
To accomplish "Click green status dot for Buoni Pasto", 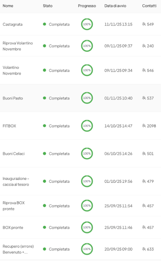I will pyautogui.click(x=44, y=98).
